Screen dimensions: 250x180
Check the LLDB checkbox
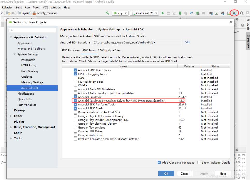pos(76,78)
